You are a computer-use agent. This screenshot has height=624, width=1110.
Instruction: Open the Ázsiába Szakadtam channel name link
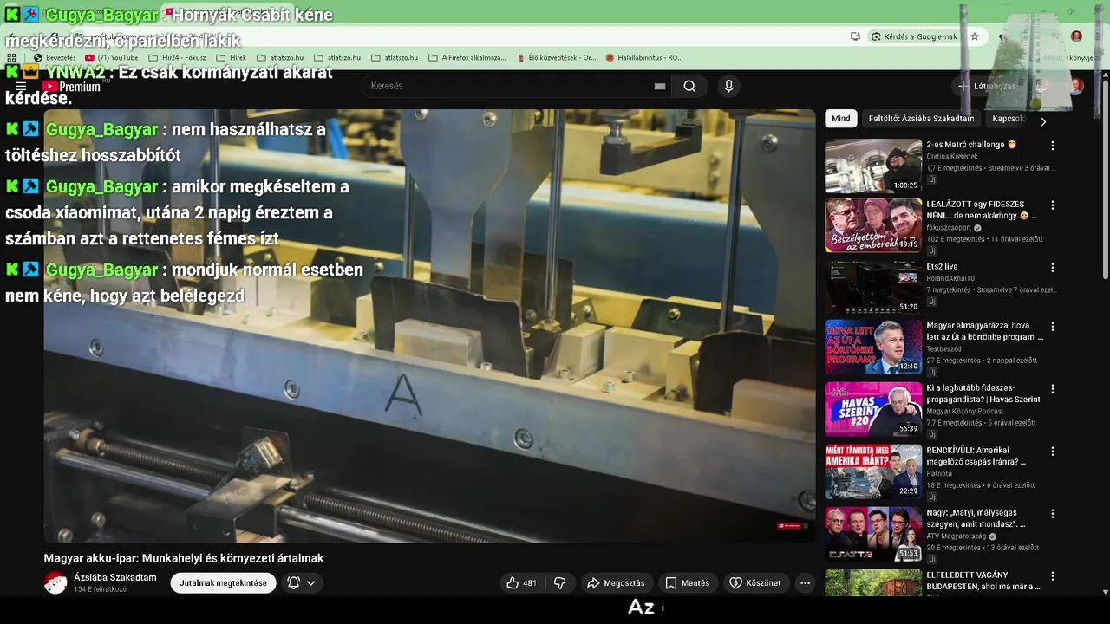(x=115, y=577)
